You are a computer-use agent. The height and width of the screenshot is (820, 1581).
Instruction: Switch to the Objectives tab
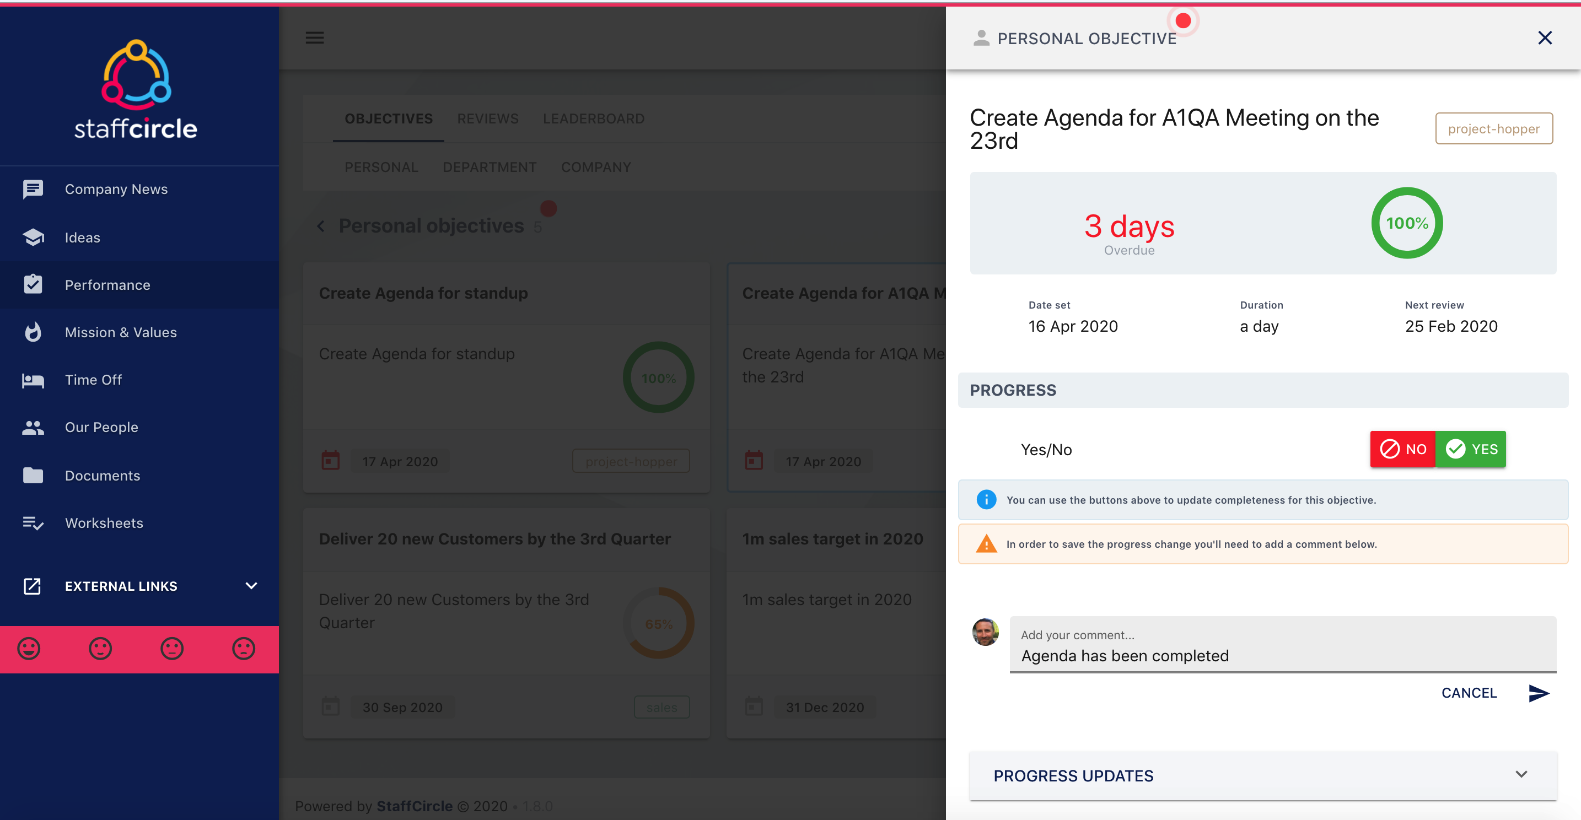click(389, 119)
